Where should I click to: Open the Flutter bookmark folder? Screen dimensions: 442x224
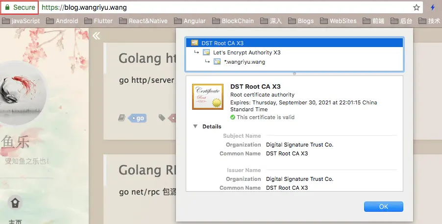(98, 21)
